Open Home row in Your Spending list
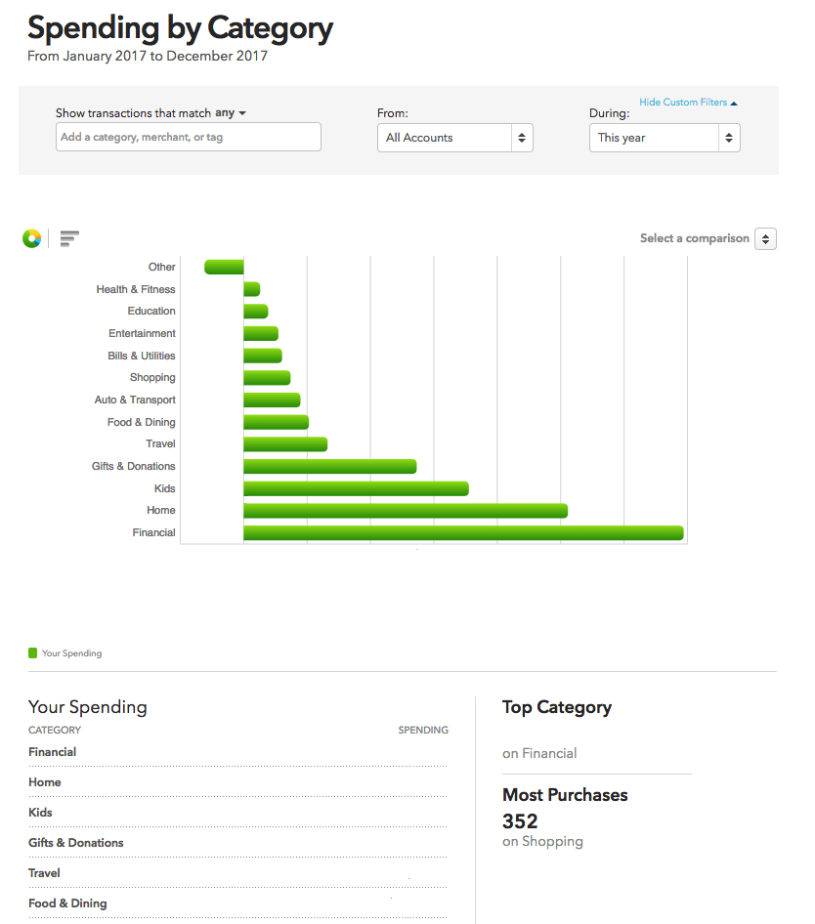Viewport: 815px width, 924px height. tap(237, 782)
